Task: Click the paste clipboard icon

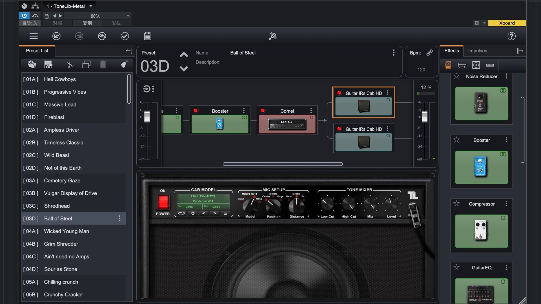Action: coord(103,64)
